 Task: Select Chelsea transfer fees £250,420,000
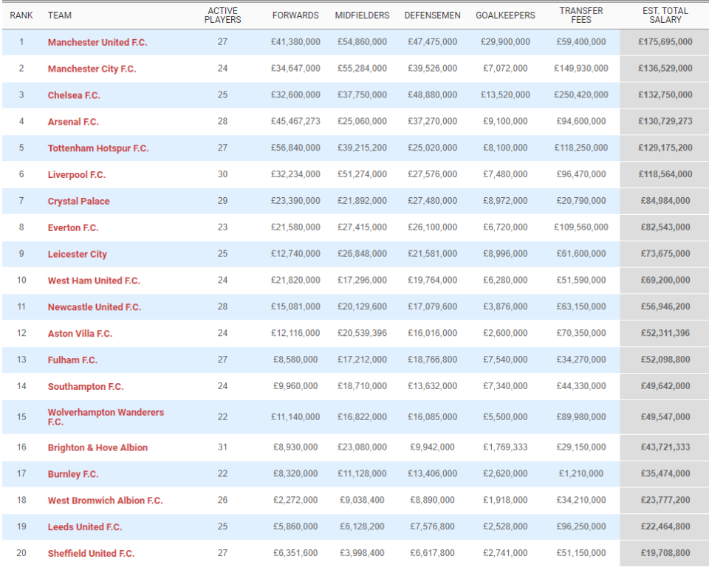(x=581, y=95)
